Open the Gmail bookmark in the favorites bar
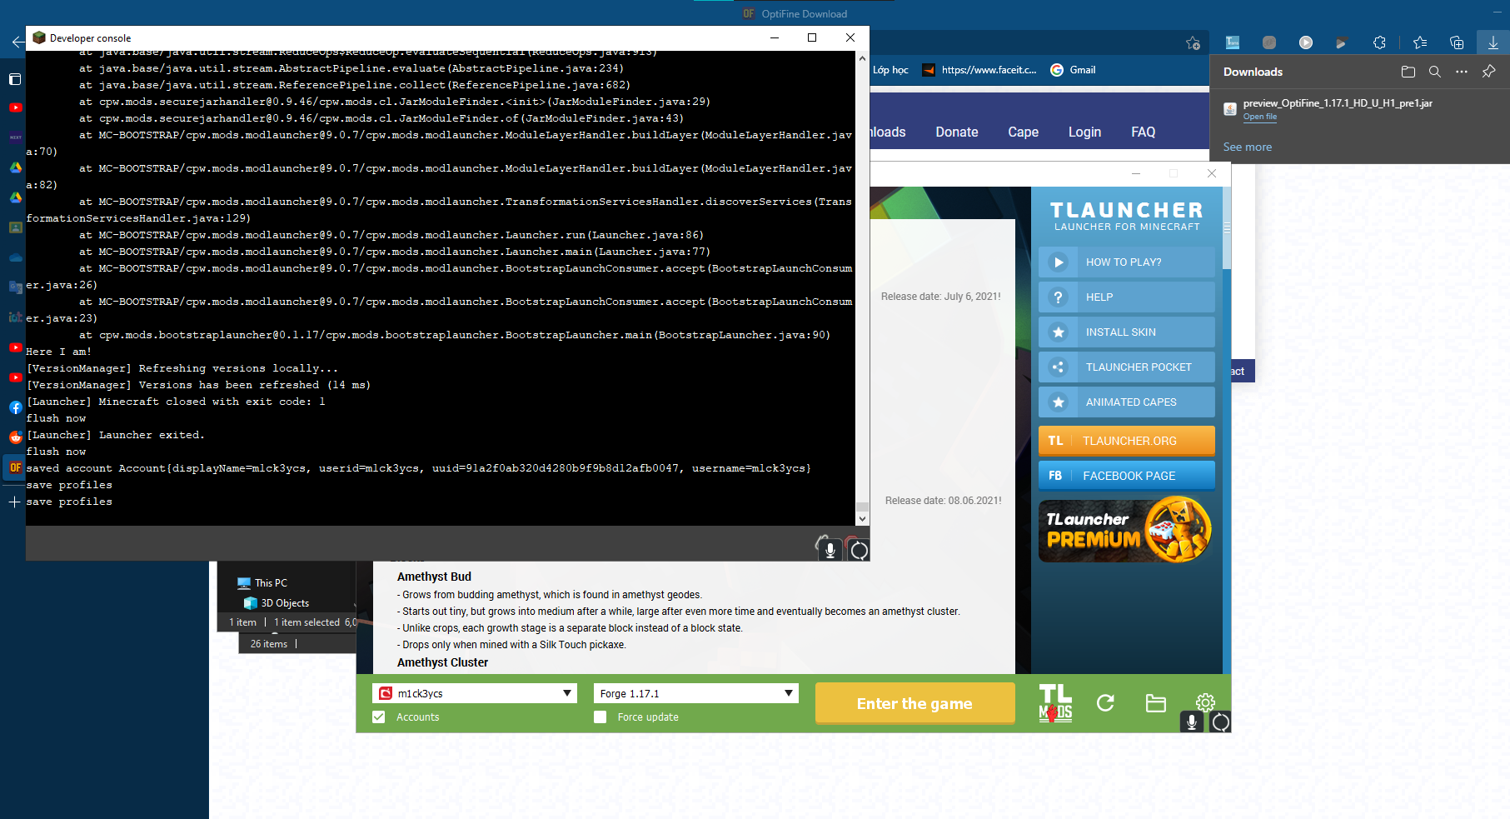Screen dimensions: 1510x819 1073,70
